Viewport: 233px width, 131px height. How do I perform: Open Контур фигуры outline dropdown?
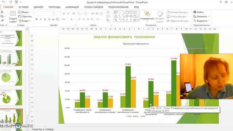pos(177,16)
